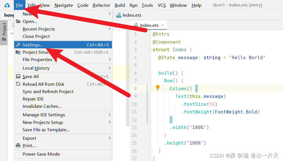283x161 pixels.
Task: Click the DevEco Studio app logo icon
Action: tap(7, 5)
